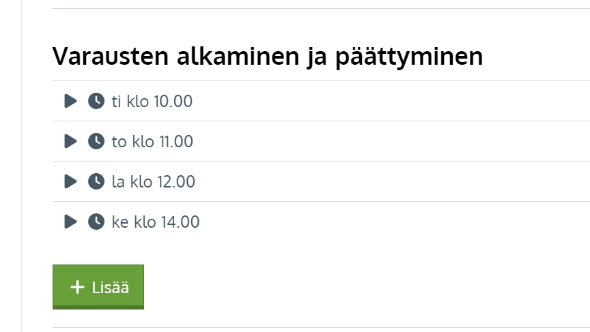Open the "ke klo 14.00" entry text
The width and height of the screenshot is (590, 332).
[156, 222]
